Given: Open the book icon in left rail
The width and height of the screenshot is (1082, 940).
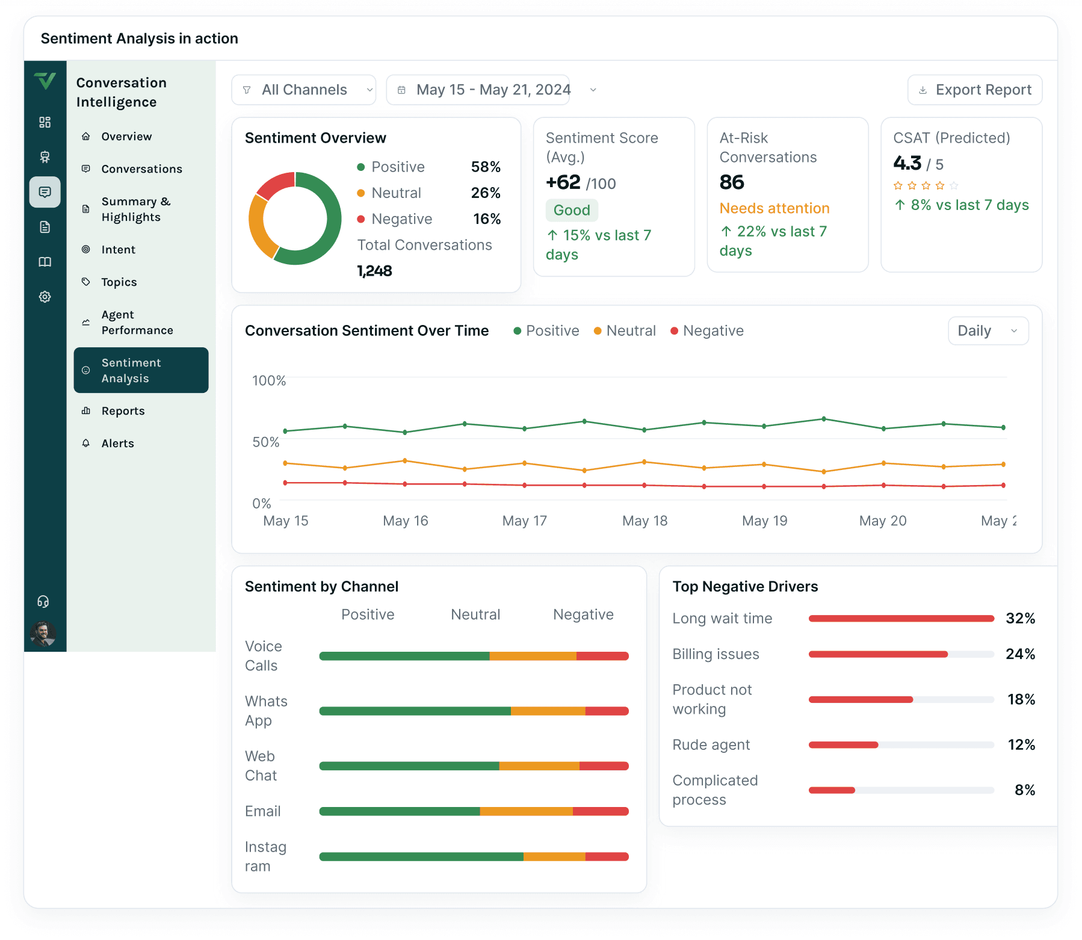Looking at the screenshot, I should [45, 262].
